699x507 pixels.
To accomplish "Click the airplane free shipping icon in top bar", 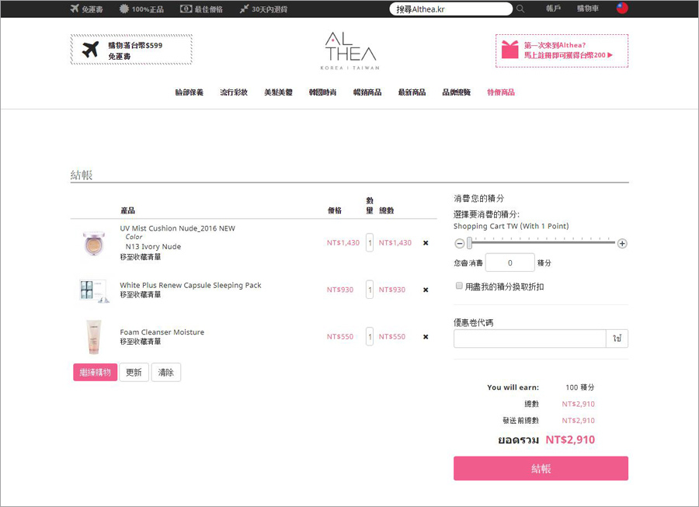I will tap(75, 9).
